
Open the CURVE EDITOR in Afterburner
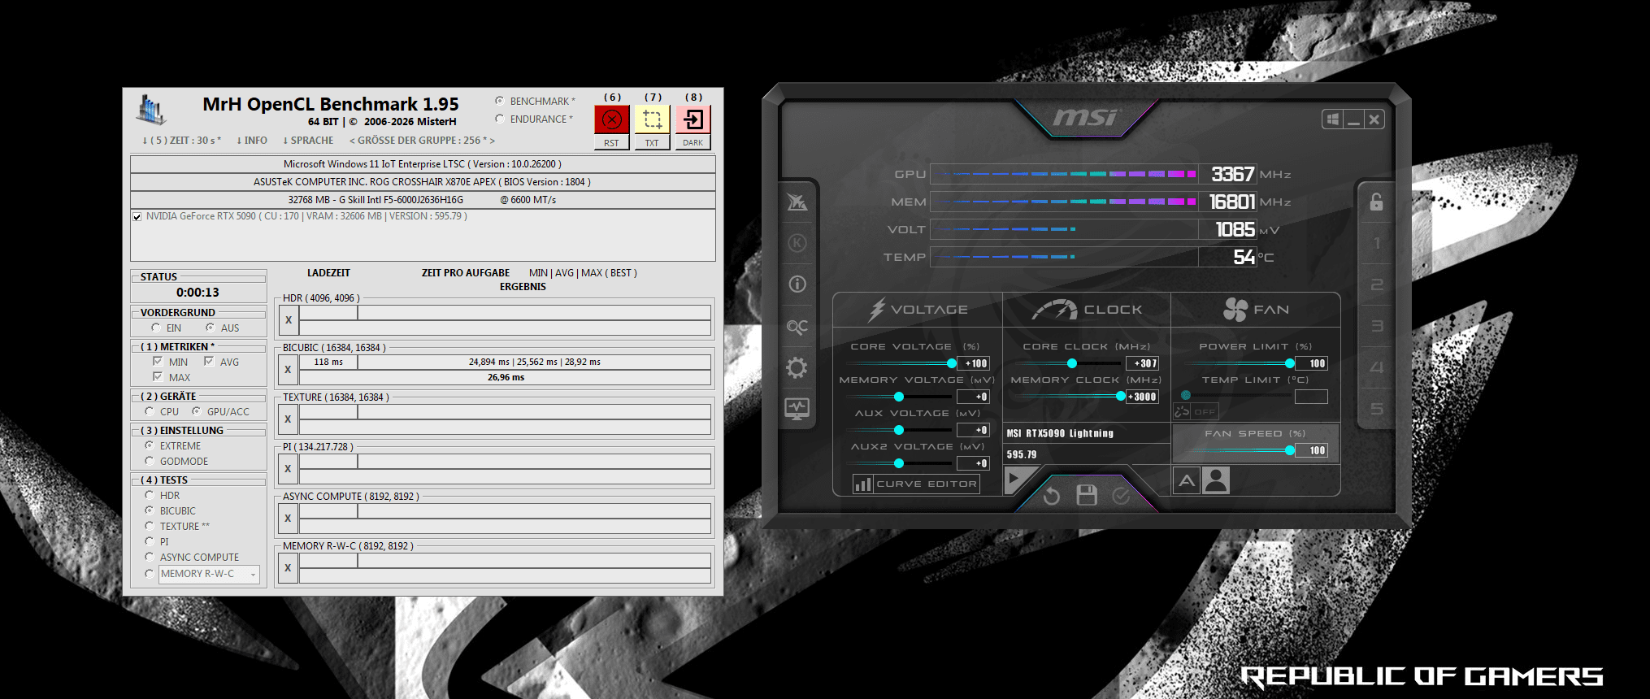coord(916,484)
